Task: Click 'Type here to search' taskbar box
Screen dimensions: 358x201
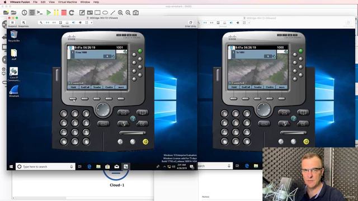Action: point(45,166)
